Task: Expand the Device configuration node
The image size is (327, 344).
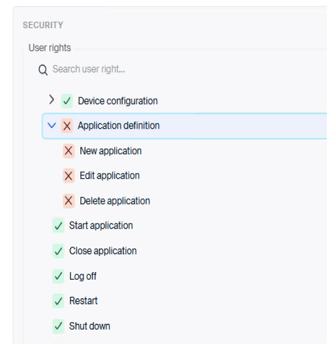Action: click(x=52, y=100)
